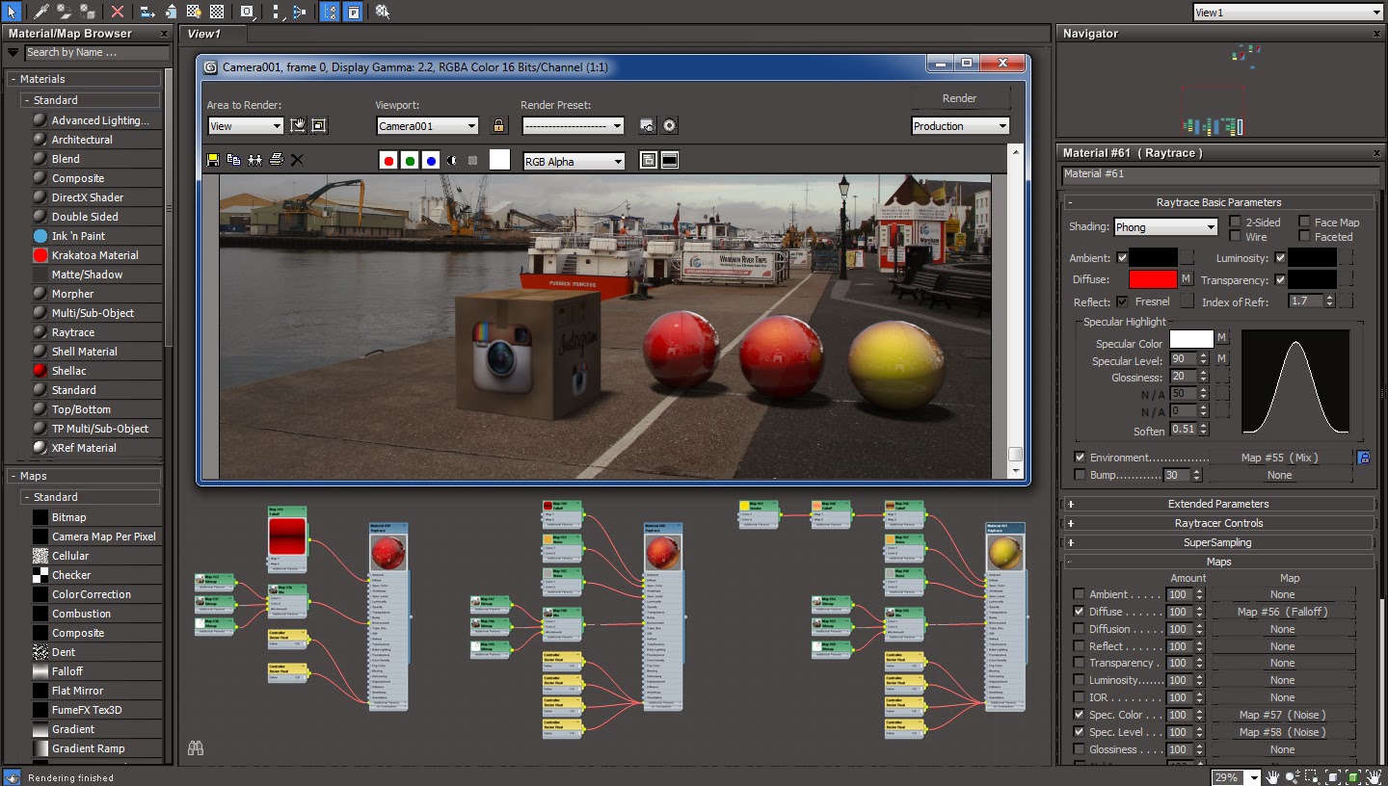
Task: Click the save image floppy disk icon
Action: click(213, 160)
